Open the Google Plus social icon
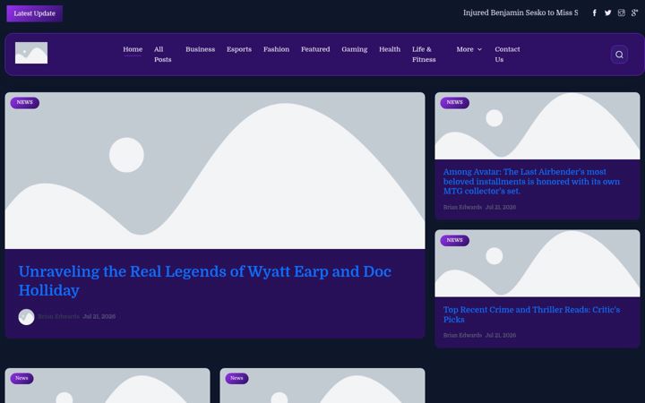 click(x=635, y=13)
